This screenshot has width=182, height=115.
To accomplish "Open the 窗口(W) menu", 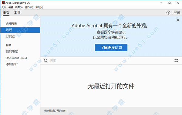I will tap(29, 8).
